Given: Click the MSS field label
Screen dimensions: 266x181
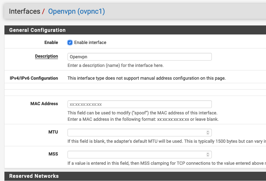Looking at the screenshot, I should click(53, 154).
